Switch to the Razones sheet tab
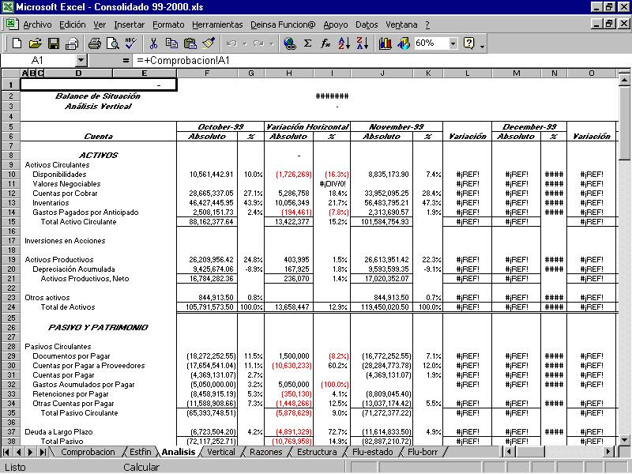 point(265,452)
